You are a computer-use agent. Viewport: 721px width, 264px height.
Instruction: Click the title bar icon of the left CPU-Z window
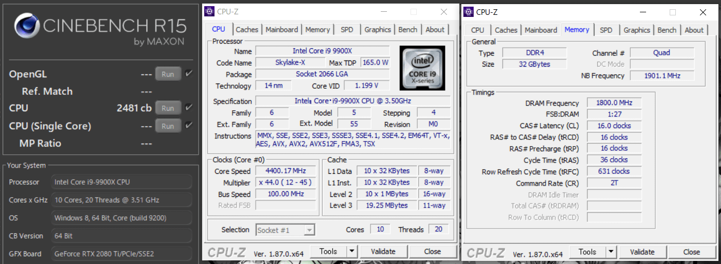tap(209, 12)
